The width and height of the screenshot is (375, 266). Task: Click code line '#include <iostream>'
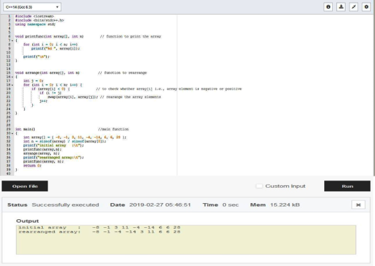(34, 16)
